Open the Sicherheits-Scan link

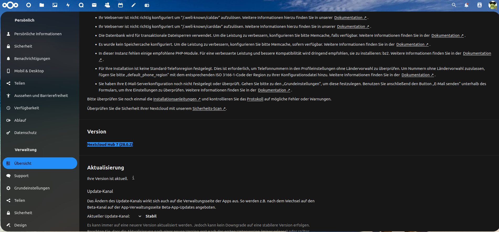(209, 109)
